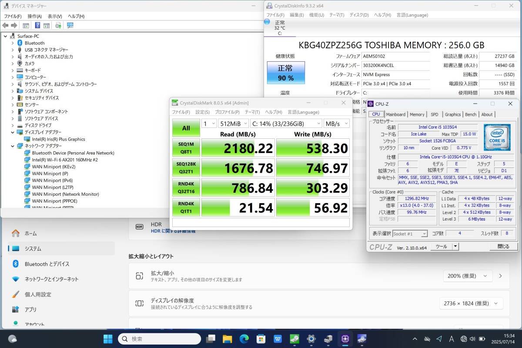Switch to the Graphics tab in CPU-Z
Screen dimensions: 522x348
pyautogui.click(x=453, y=114)
